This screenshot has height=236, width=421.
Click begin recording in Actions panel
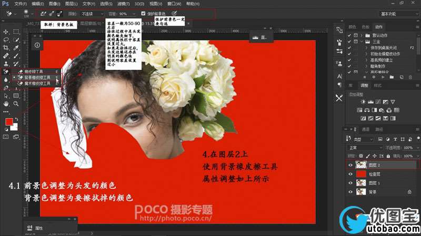click(374, 77)
